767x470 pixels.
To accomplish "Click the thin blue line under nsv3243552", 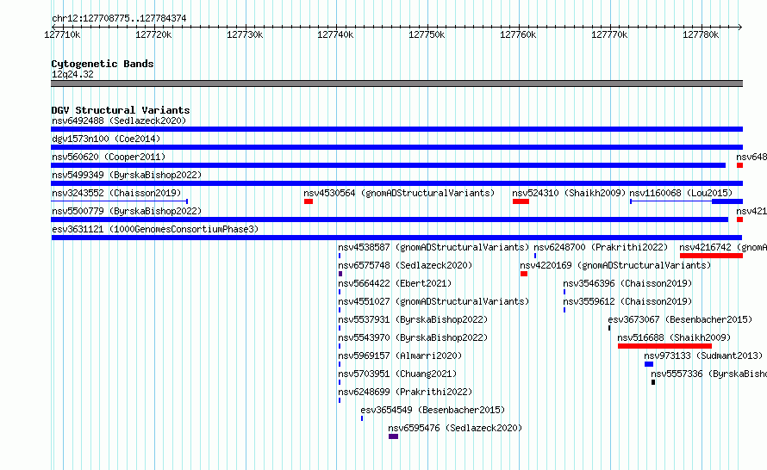I will click(119, 201).
